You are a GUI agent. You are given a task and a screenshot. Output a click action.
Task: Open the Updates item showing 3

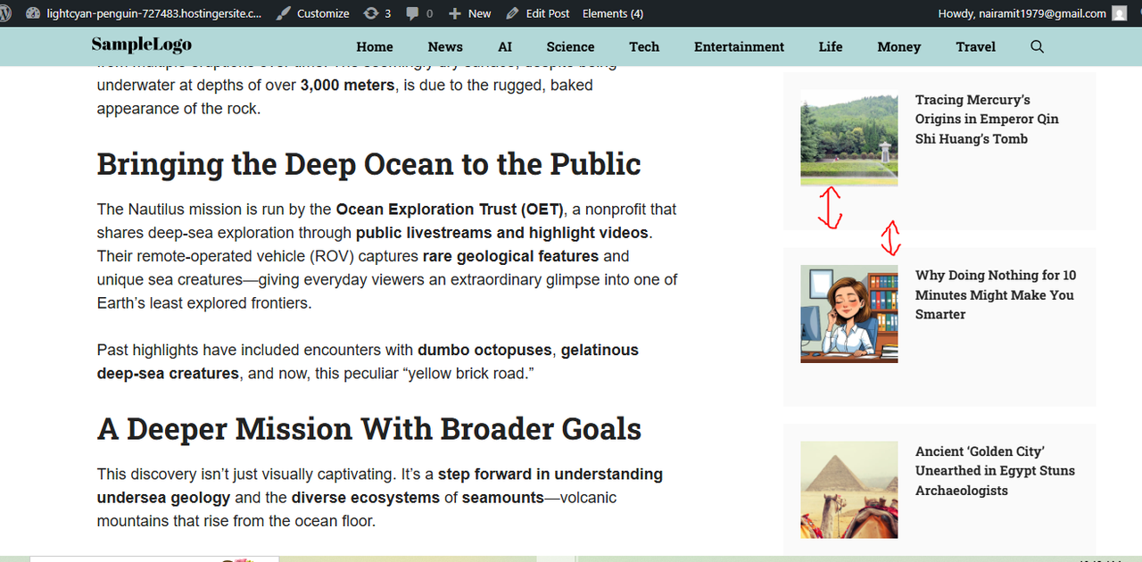click(x=377, y=13)
